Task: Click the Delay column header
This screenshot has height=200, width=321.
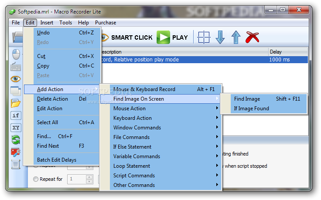Action: coord(288,52)
